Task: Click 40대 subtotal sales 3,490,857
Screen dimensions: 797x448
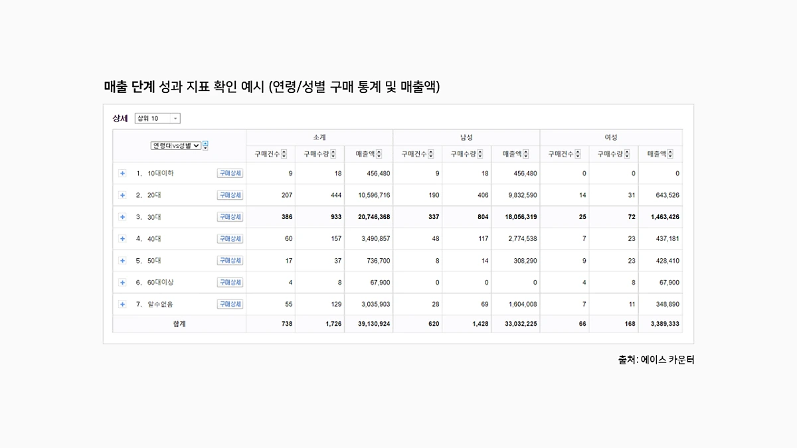Action: click(376, 239)
